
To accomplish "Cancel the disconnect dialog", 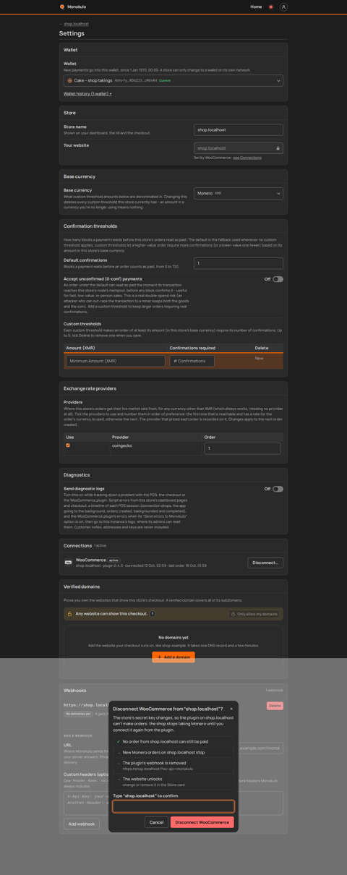I will pos(156,822).
